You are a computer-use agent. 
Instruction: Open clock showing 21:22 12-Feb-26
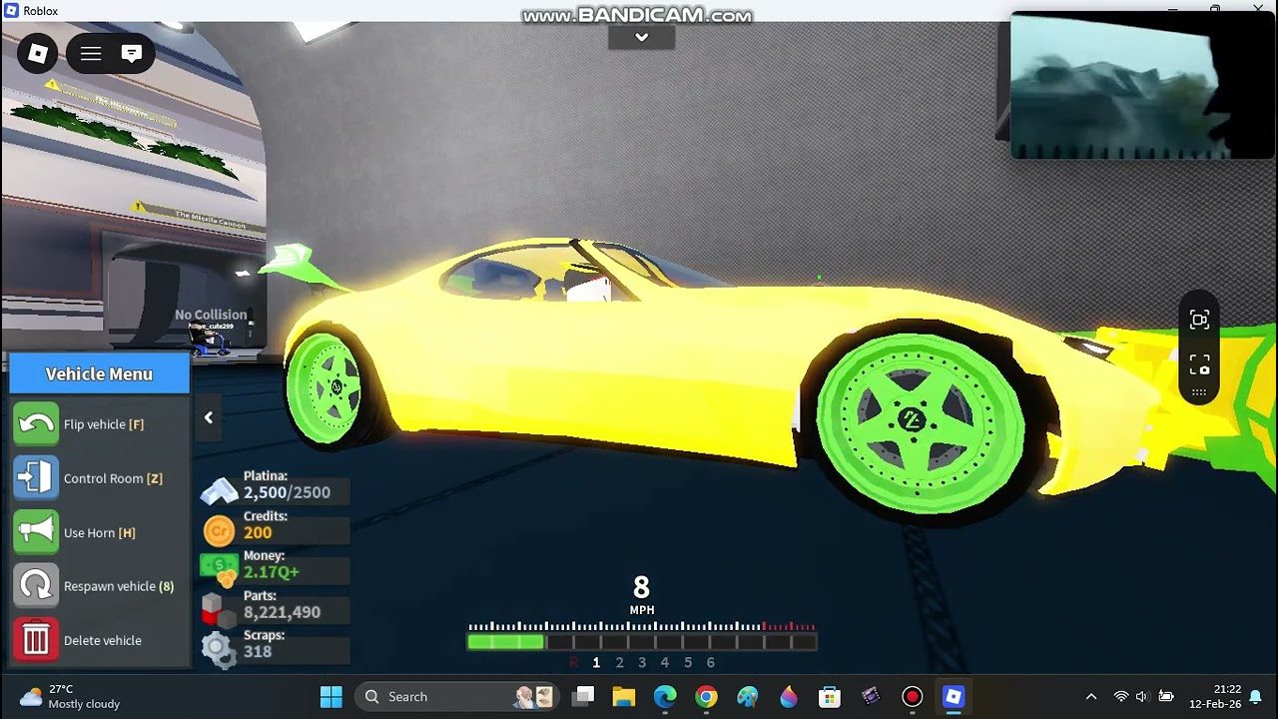tap(1214, 696)
